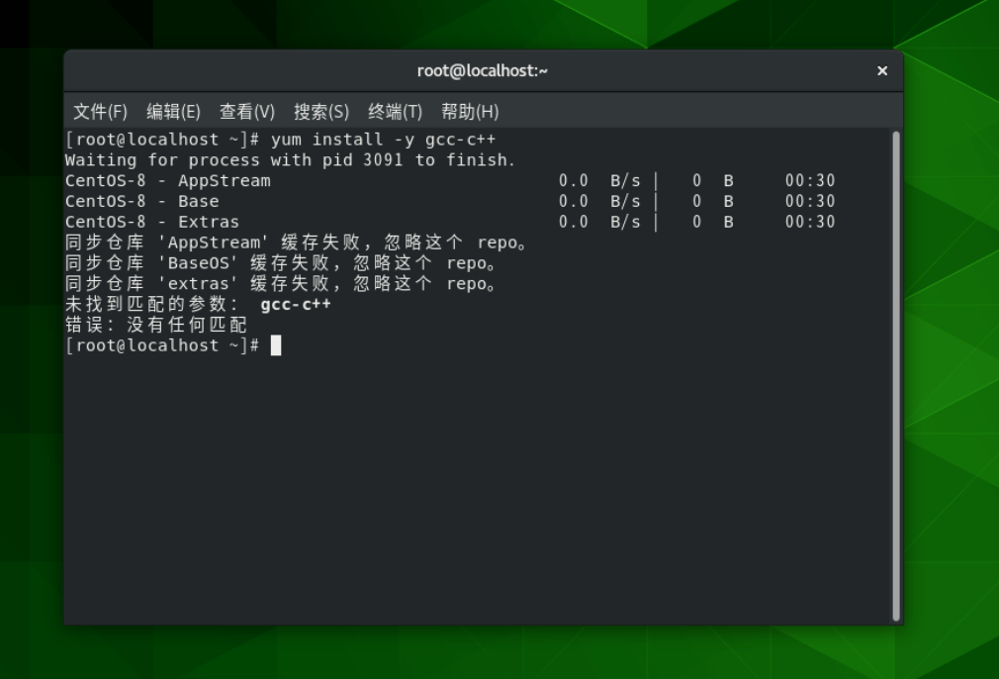Click the 同步仓库 'AppStream' 缓存失败 line
The width and height of the screenshot is (999, 679).
pos(296,242)
